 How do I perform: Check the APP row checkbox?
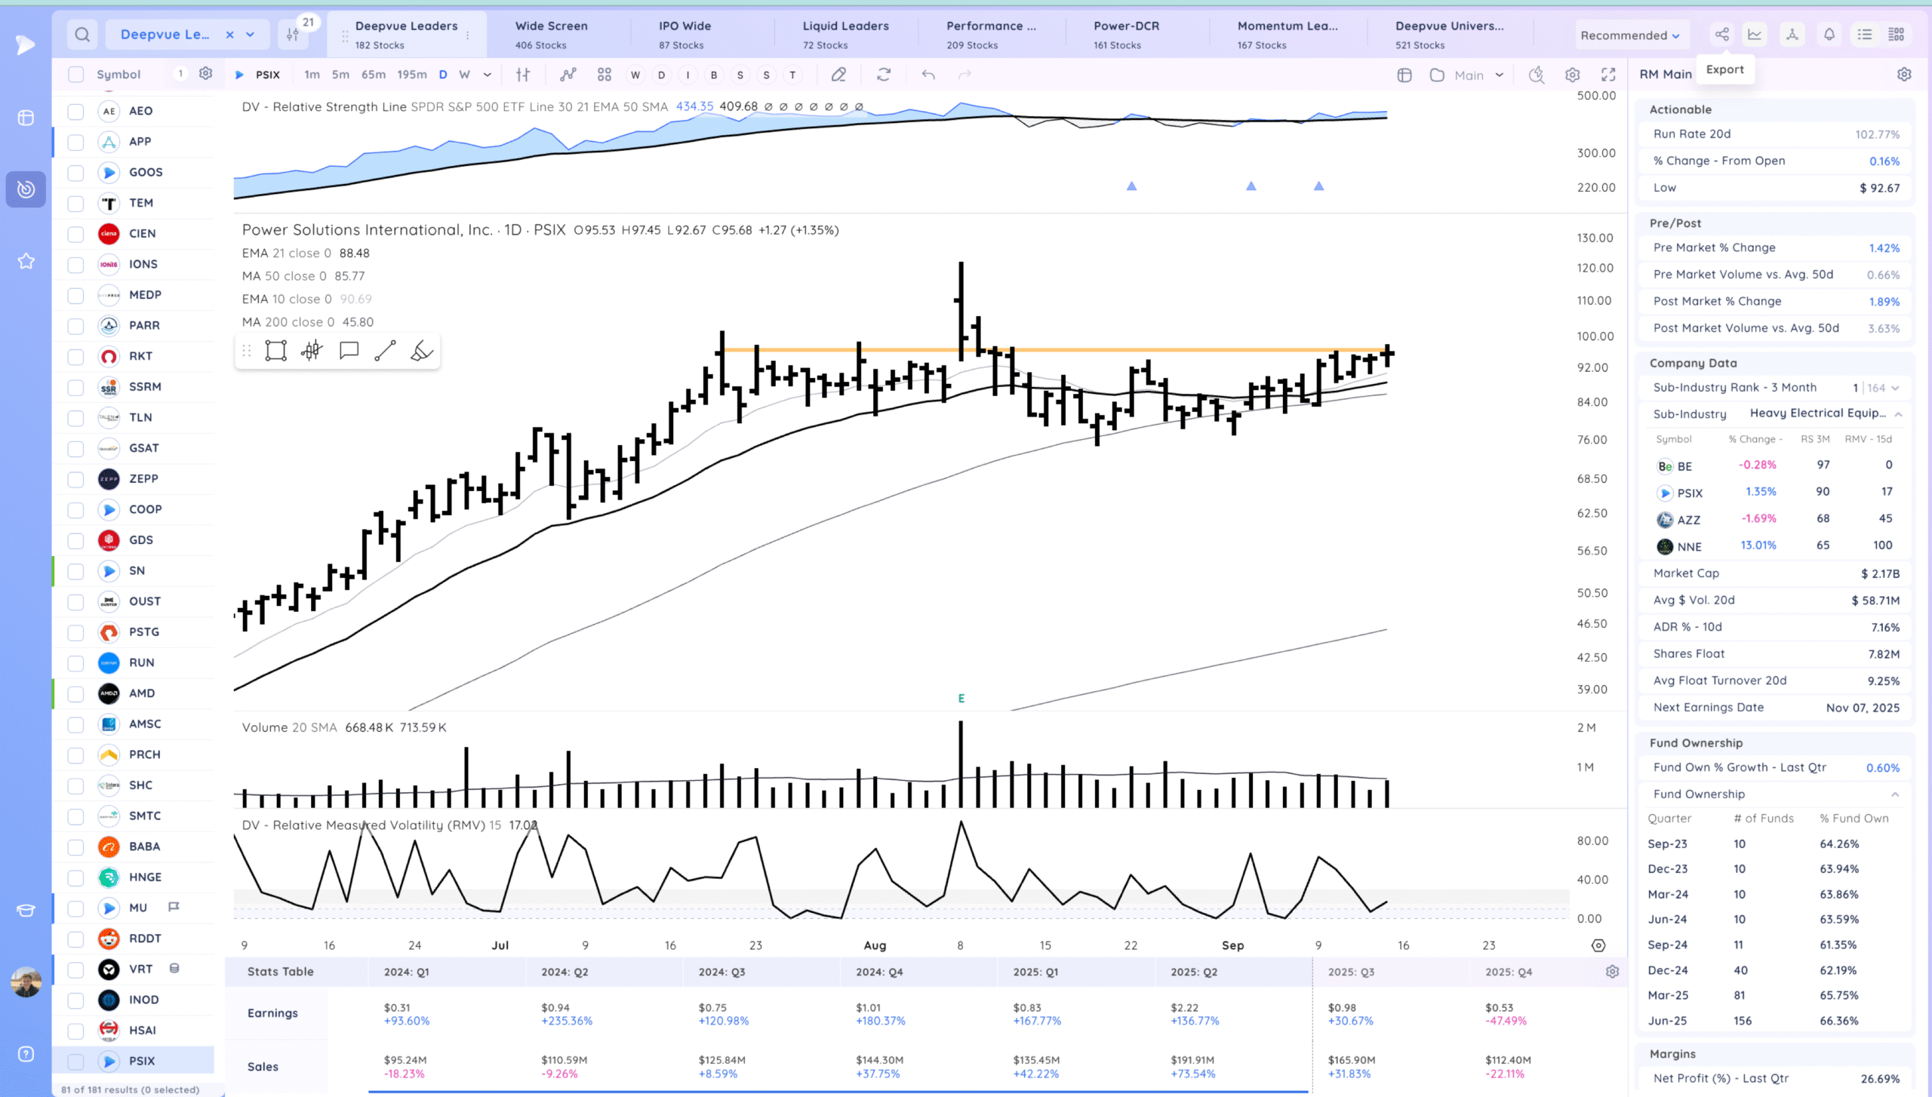click(x=75, y=142)
